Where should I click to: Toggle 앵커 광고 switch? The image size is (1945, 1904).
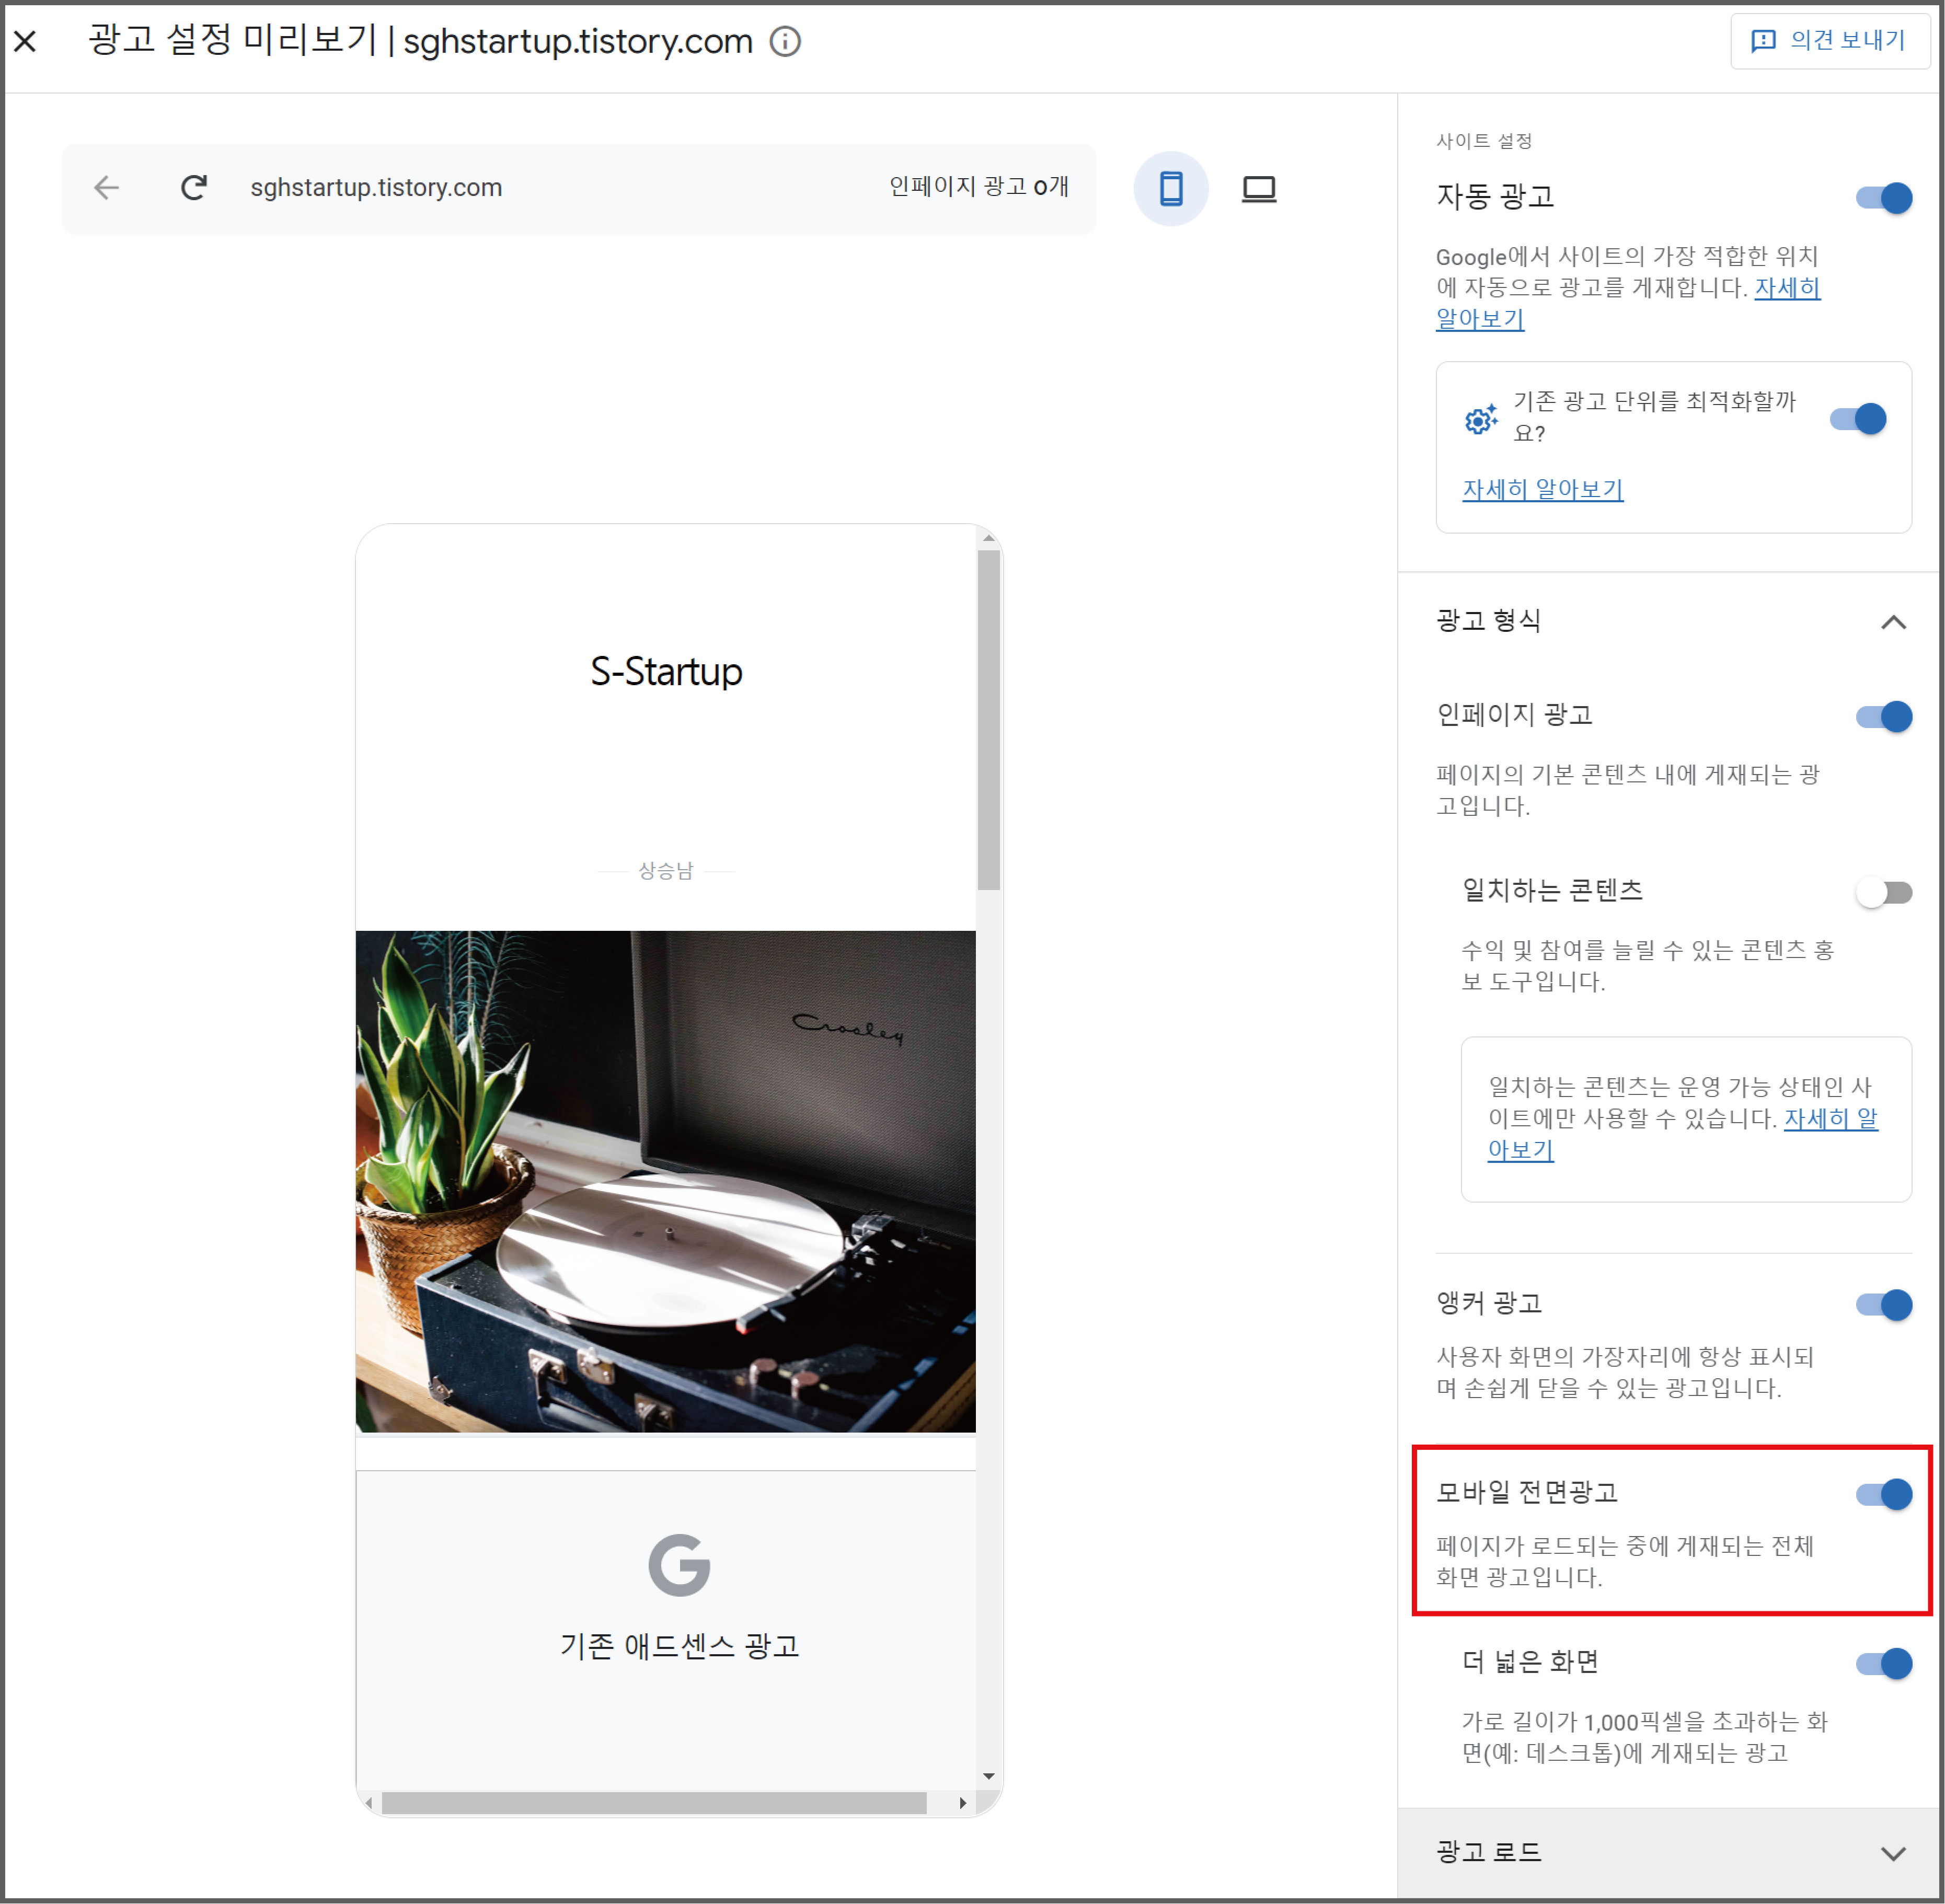1884,1305
